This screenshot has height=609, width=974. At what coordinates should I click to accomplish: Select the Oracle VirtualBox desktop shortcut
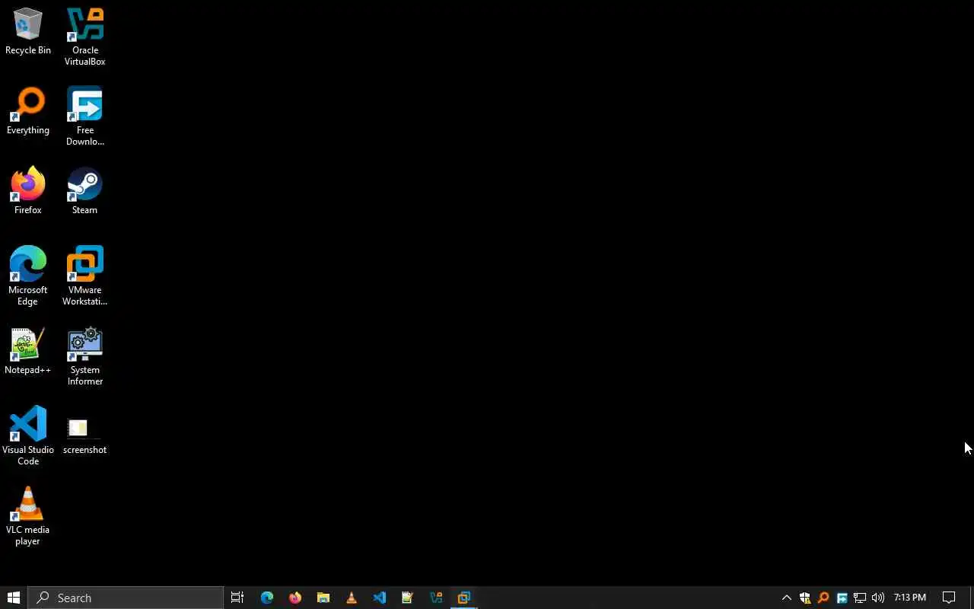click(x=84, y=37)
